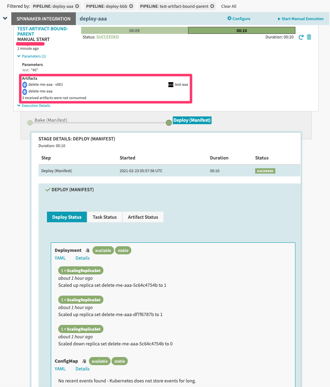Screen dimensions: 330x387
Task: Click the 00:10 execution progress segment
Action: tap(241, 30)
